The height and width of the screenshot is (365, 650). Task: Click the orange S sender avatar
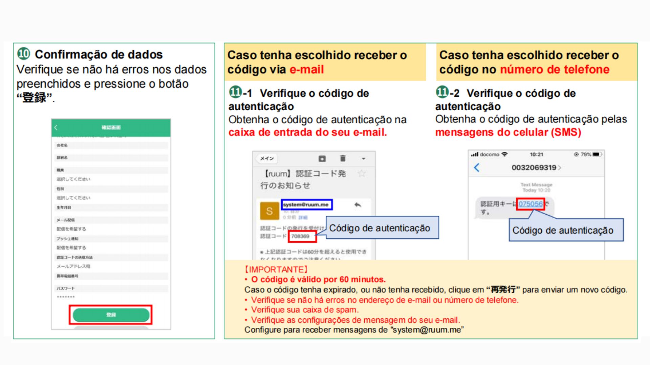pyautogui.click(x=269, y=211)
